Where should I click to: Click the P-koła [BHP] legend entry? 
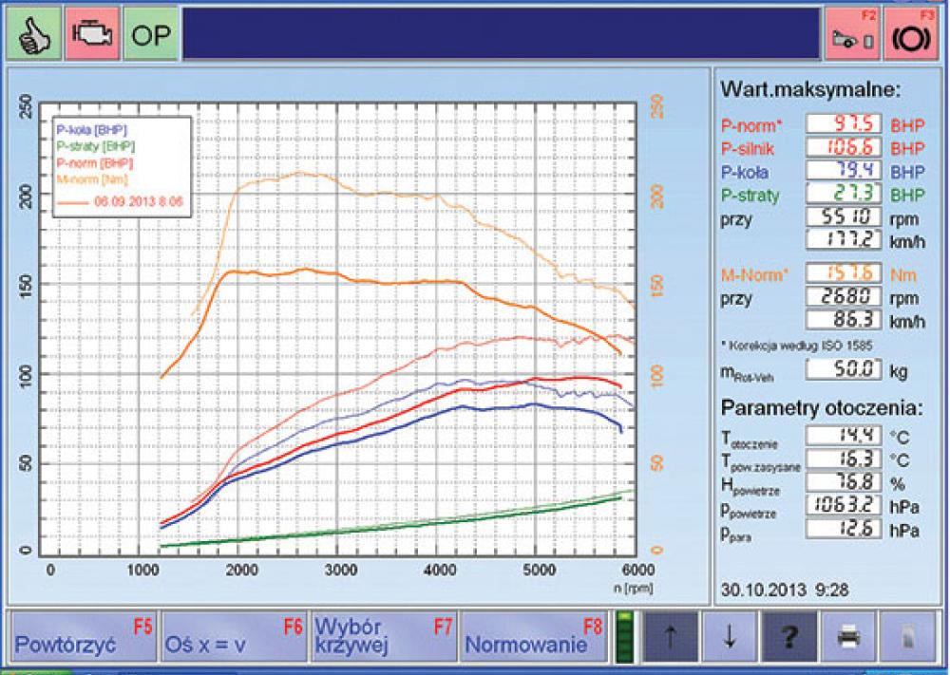[91, 130]
